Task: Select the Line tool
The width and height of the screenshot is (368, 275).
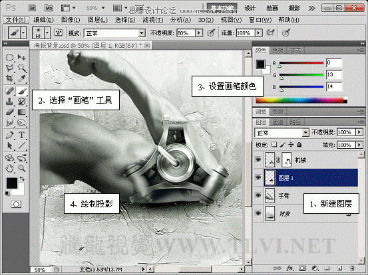Action: point(22,145)
